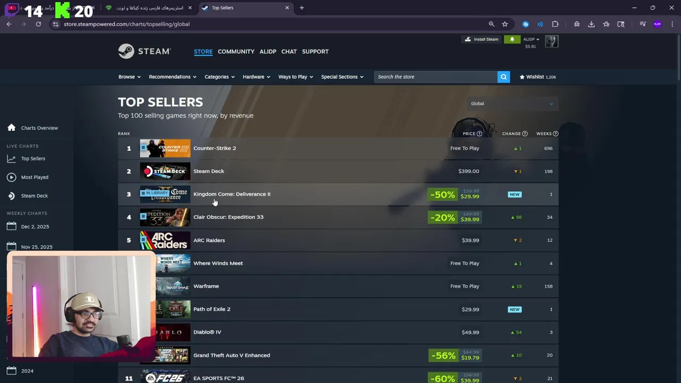Click the media control playlist icon
The image size is (681, 383).
tap(643, 24)
